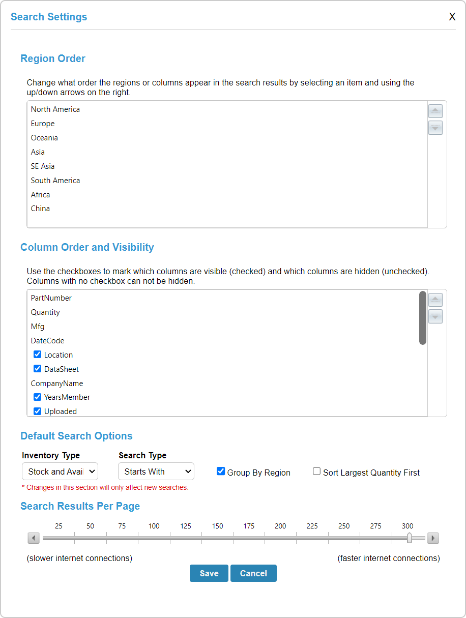Click Region Order move up arrow
The height and width of the screenshot is (618, 466).
click(x=435, y=111)
